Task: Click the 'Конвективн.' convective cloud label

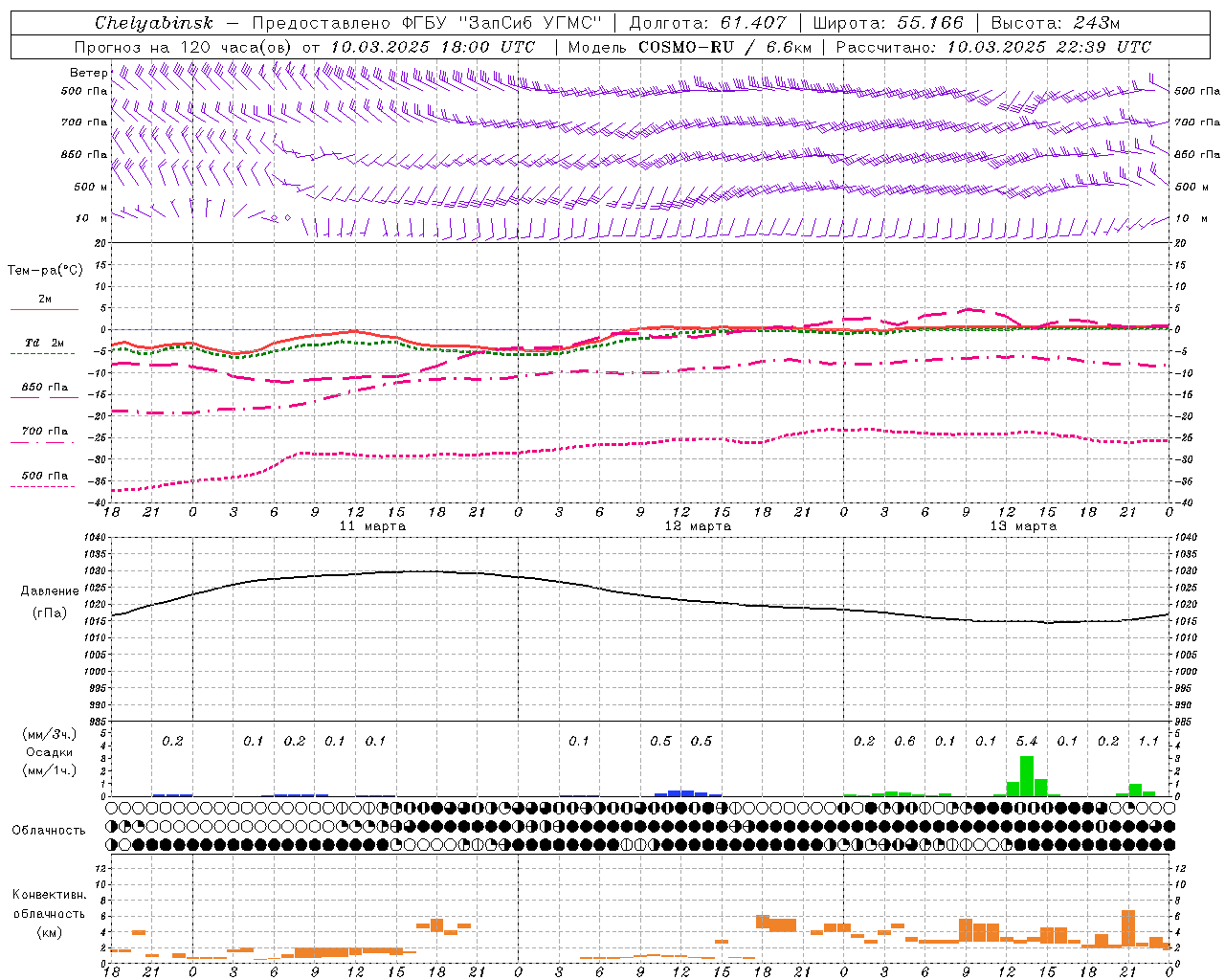Action: [x=49, y=895]
